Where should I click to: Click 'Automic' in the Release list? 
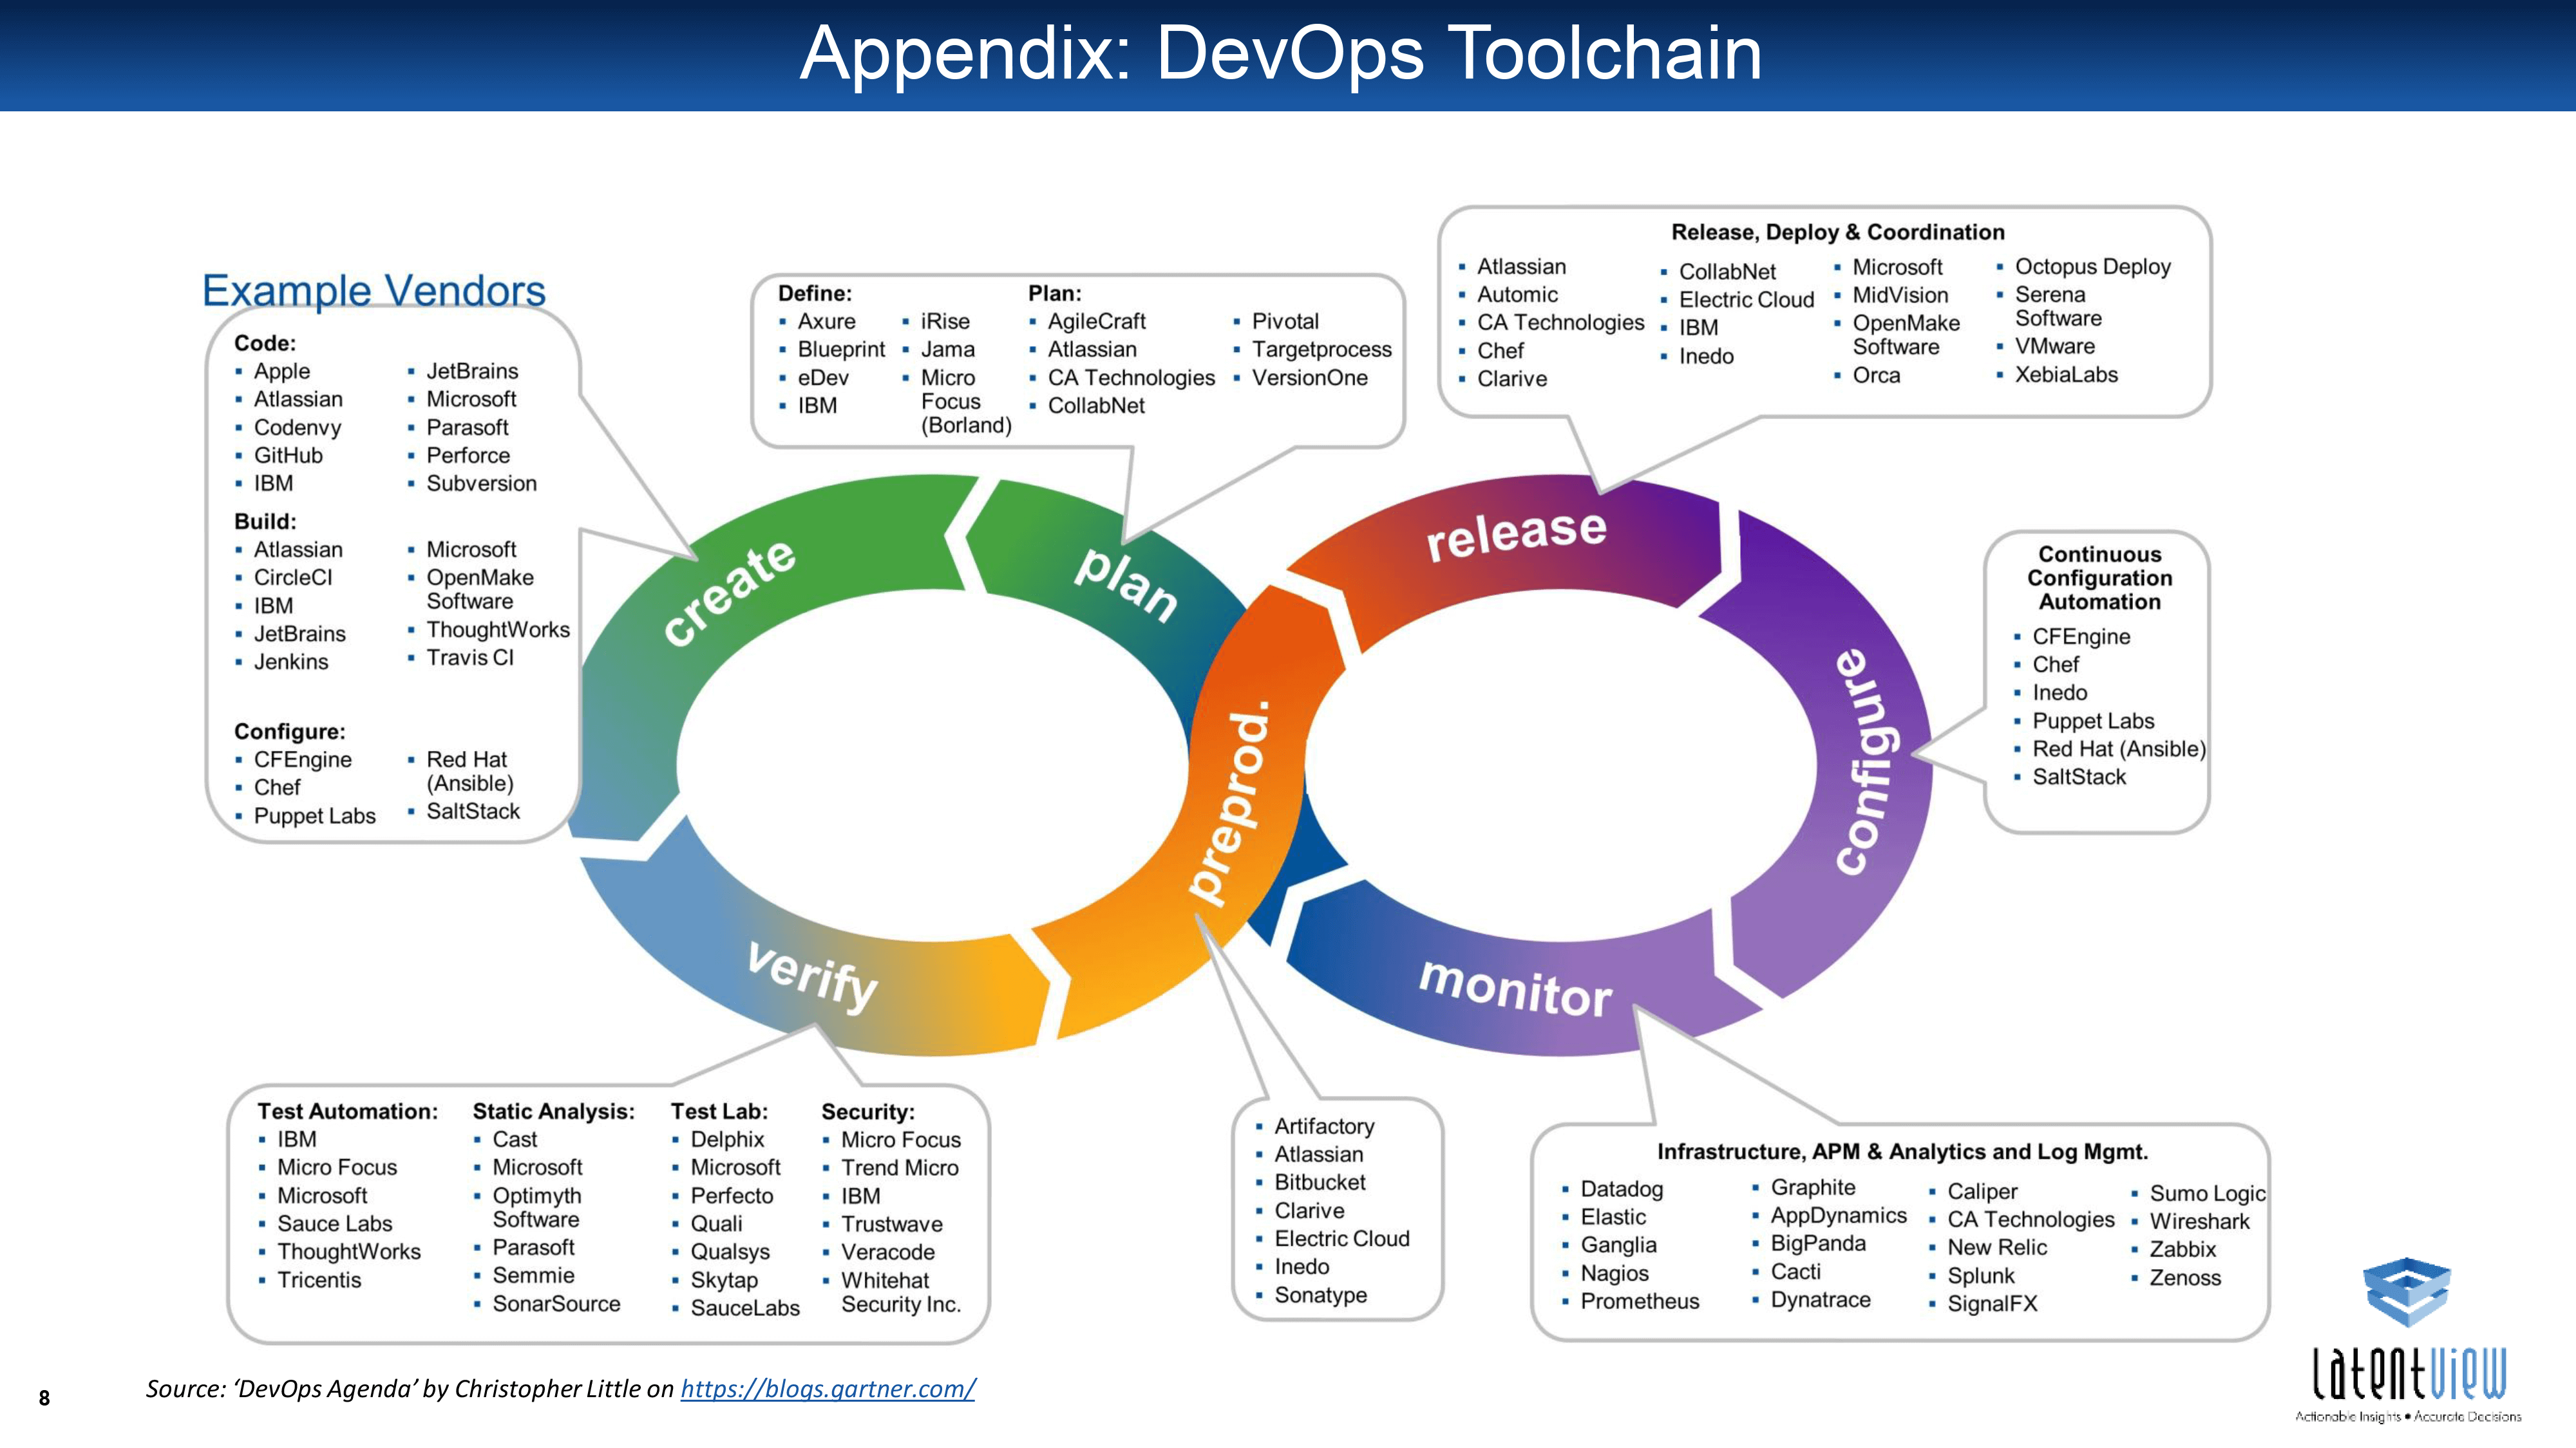click(1518, 295)
